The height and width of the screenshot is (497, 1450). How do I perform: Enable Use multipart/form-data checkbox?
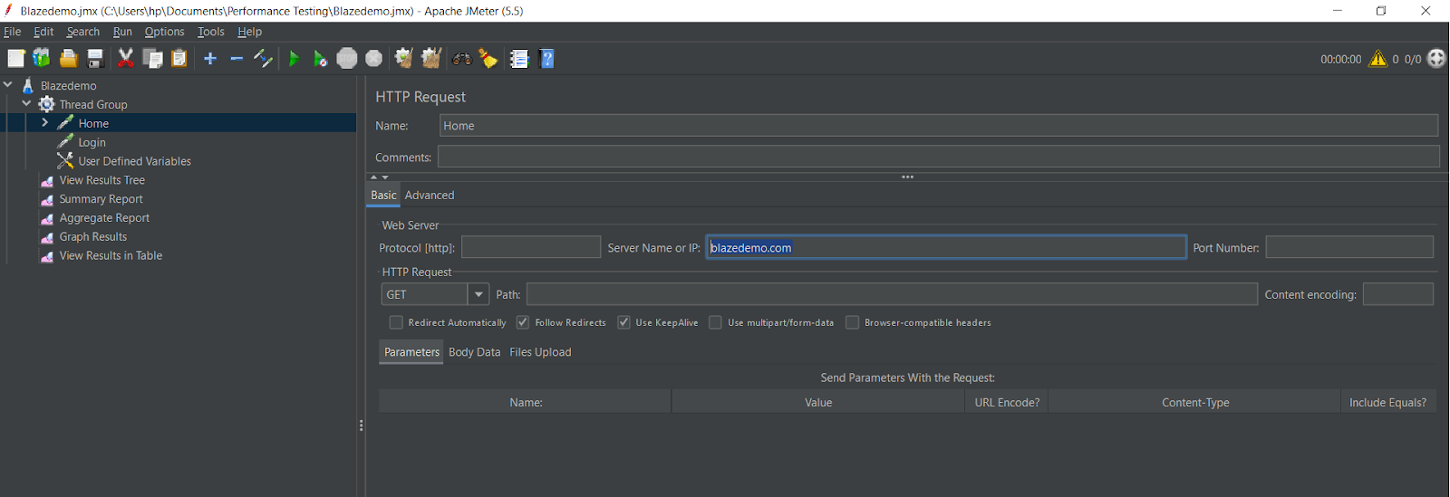coord(715,322)
